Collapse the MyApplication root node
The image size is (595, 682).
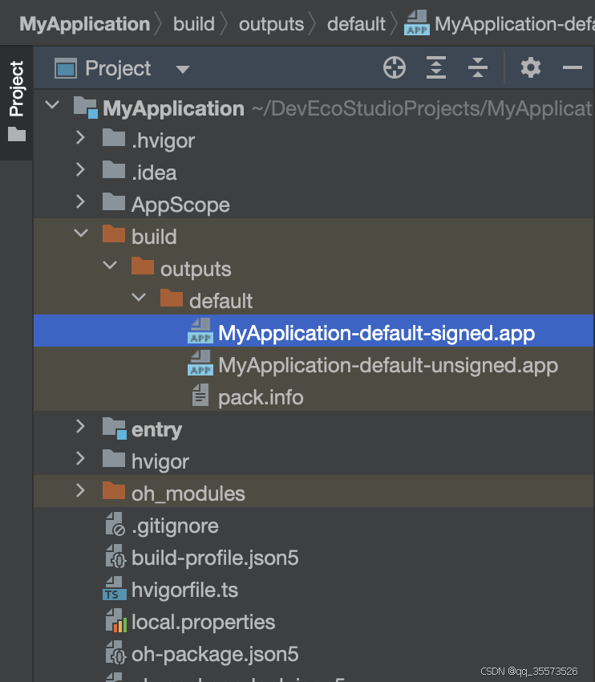tap(52, 104)
